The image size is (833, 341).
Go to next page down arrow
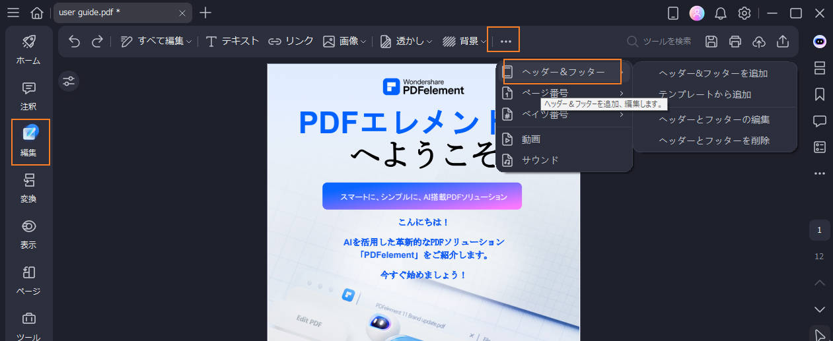coord(820,309)
